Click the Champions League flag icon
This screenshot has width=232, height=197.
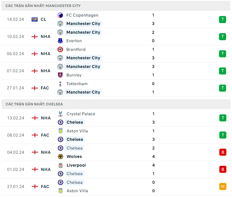[x=35, y=19]
